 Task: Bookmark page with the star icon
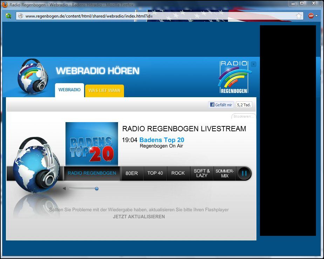pos(298,16)
